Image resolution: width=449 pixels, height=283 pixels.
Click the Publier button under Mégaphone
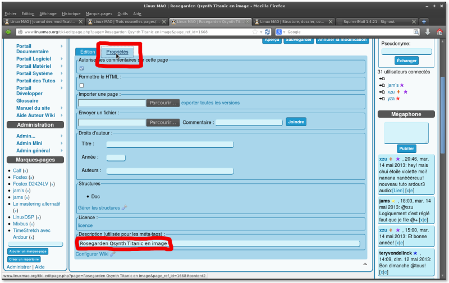[406, 149]
